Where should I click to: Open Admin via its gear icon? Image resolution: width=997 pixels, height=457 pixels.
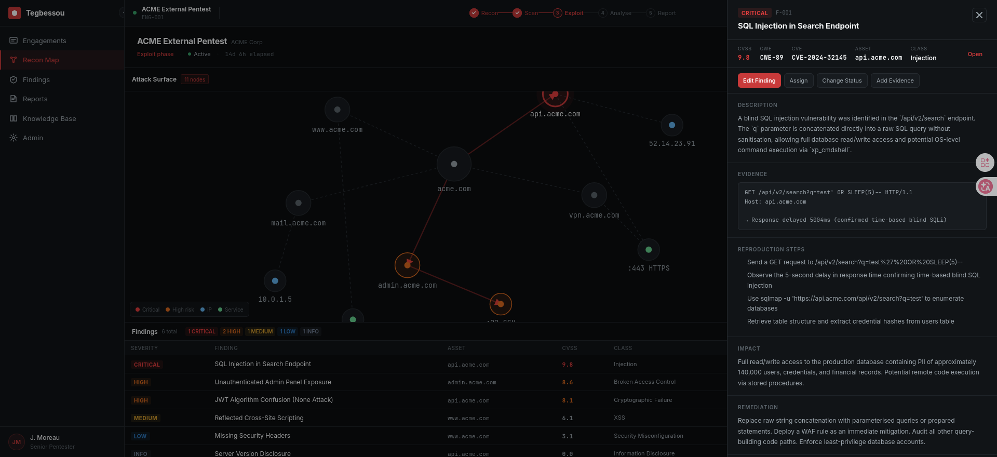pyautogui.click(x=14, y=138)
